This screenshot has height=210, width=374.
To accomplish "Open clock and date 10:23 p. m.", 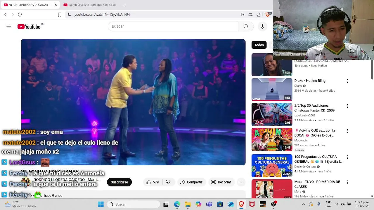I will [x=361, y=204].
